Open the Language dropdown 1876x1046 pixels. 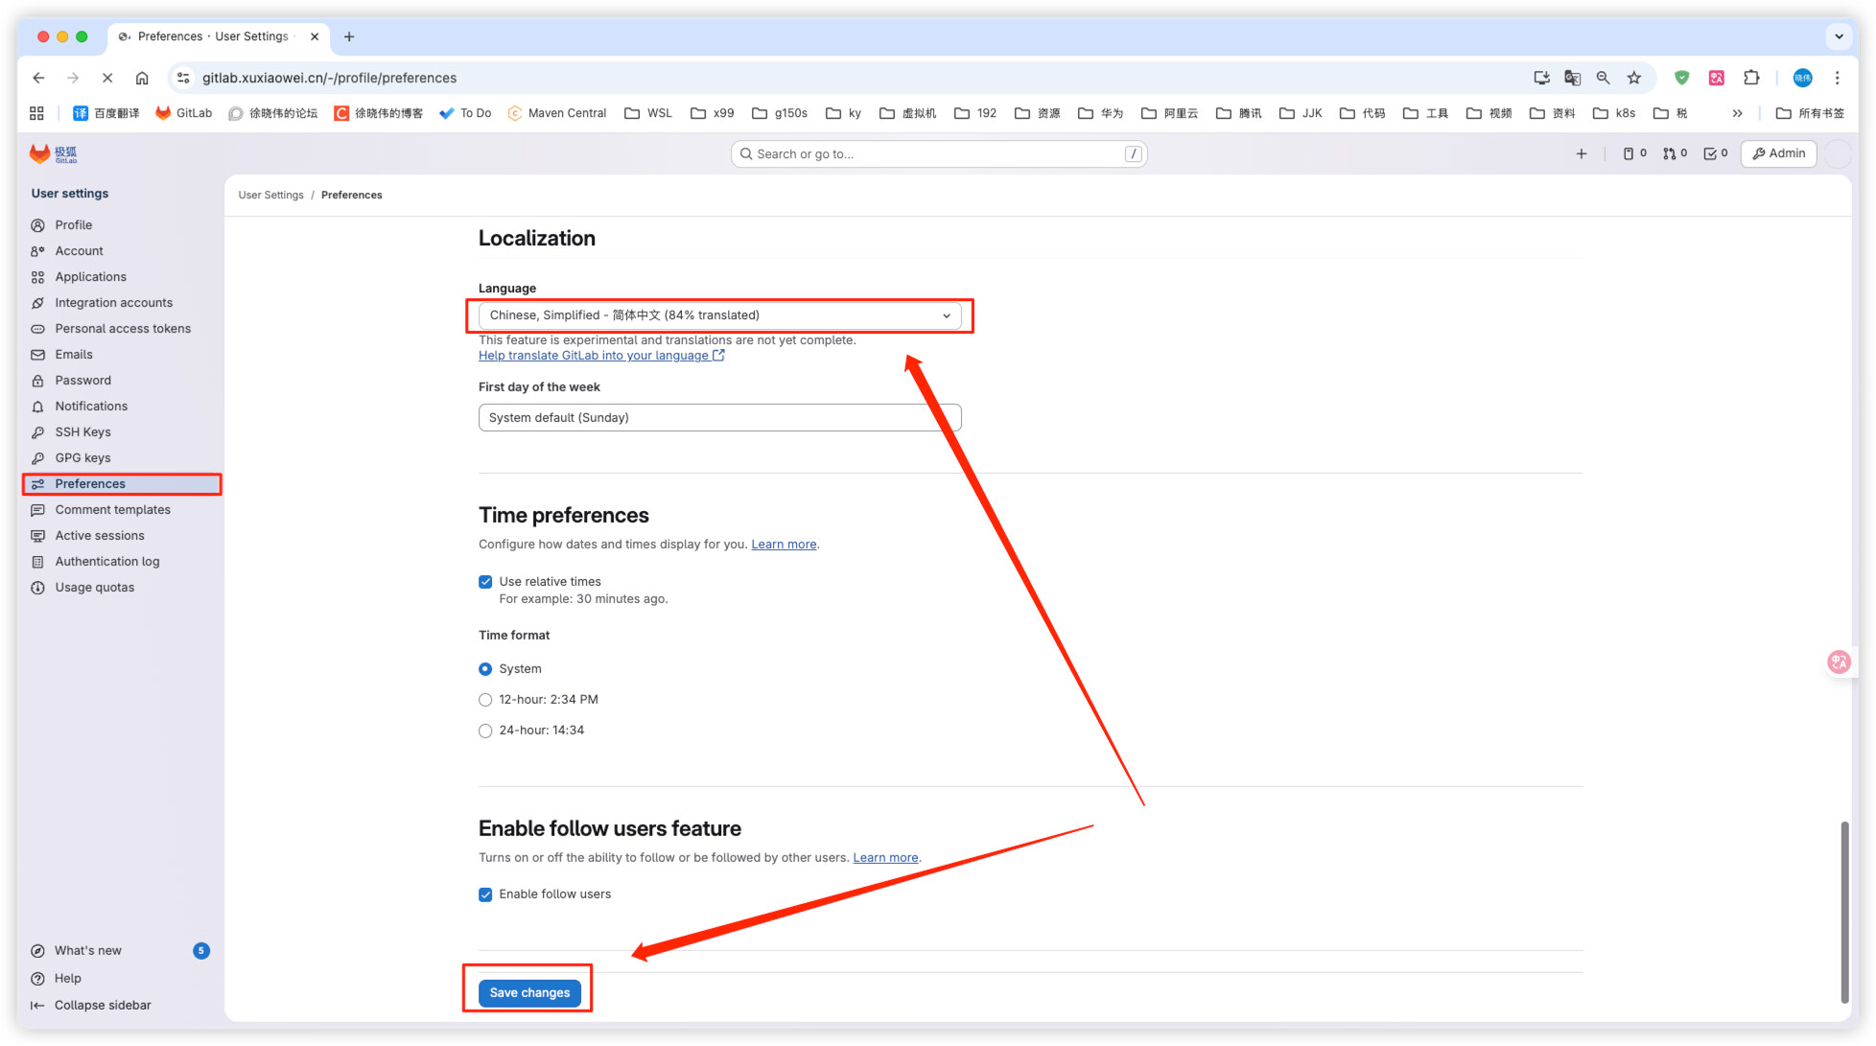[719, 315]
